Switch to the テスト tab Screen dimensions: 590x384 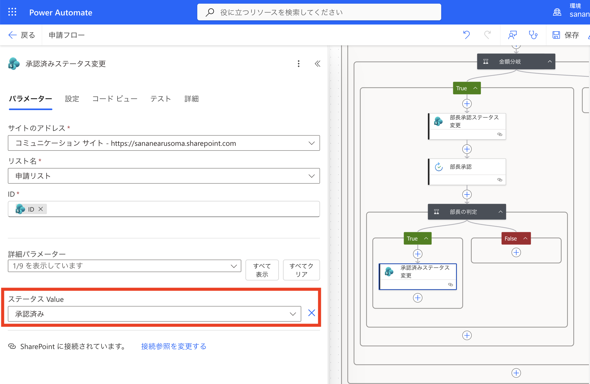[x=161, y=99]
